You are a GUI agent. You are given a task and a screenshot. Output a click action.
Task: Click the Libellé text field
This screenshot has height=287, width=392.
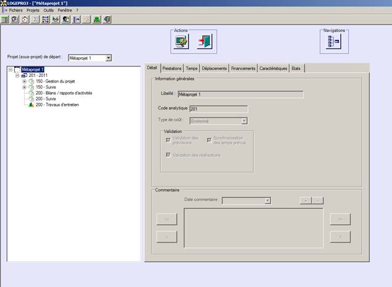[240, 94]
